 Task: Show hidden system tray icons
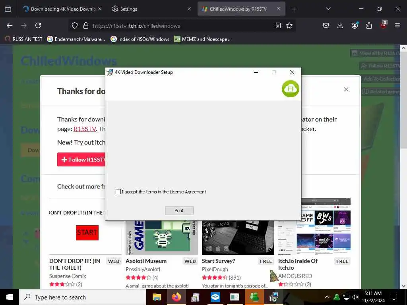(x=327, y=297)
